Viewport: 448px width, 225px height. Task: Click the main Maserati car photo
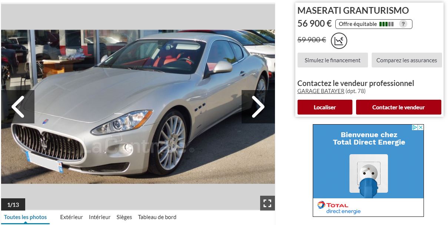[x=138, y=107]
